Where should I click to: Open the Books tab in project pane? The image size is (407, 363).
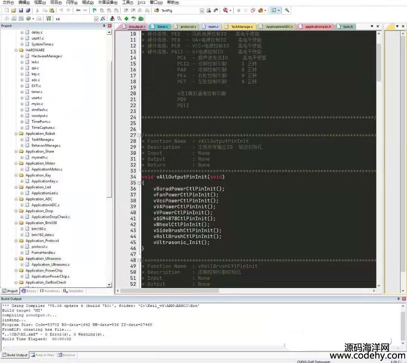click(29, 291)
